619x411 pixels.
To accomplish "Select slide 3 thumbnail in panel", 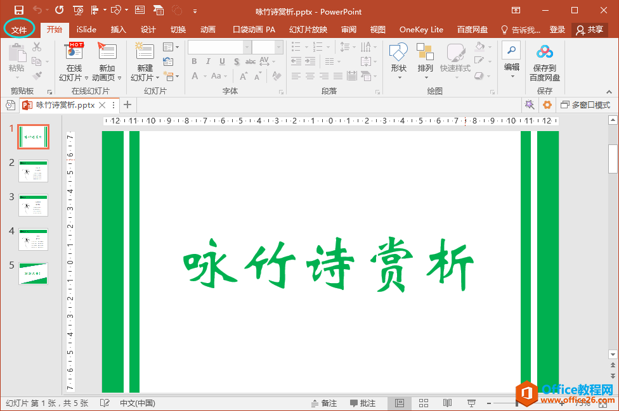I will click(x=33, y=205).
